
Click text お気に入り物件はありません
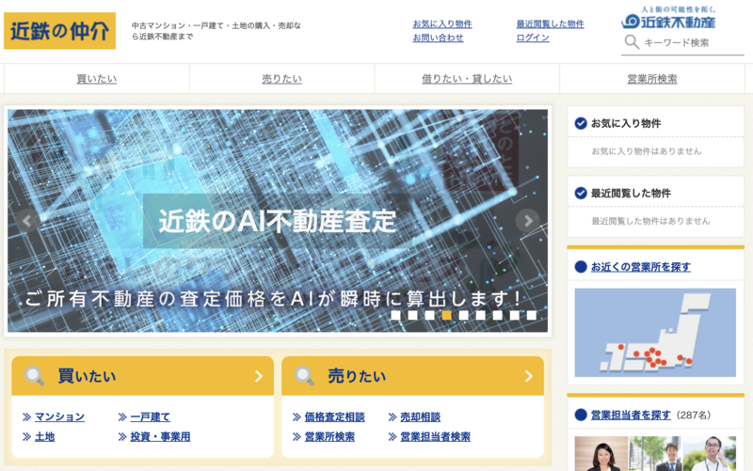pos(647,151)
